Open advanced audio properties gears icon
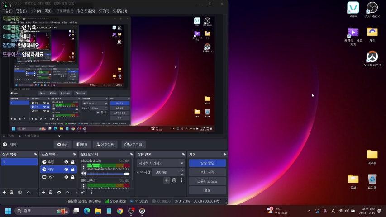This screenshot has width=386, height=217. click(x=83, y=192)
